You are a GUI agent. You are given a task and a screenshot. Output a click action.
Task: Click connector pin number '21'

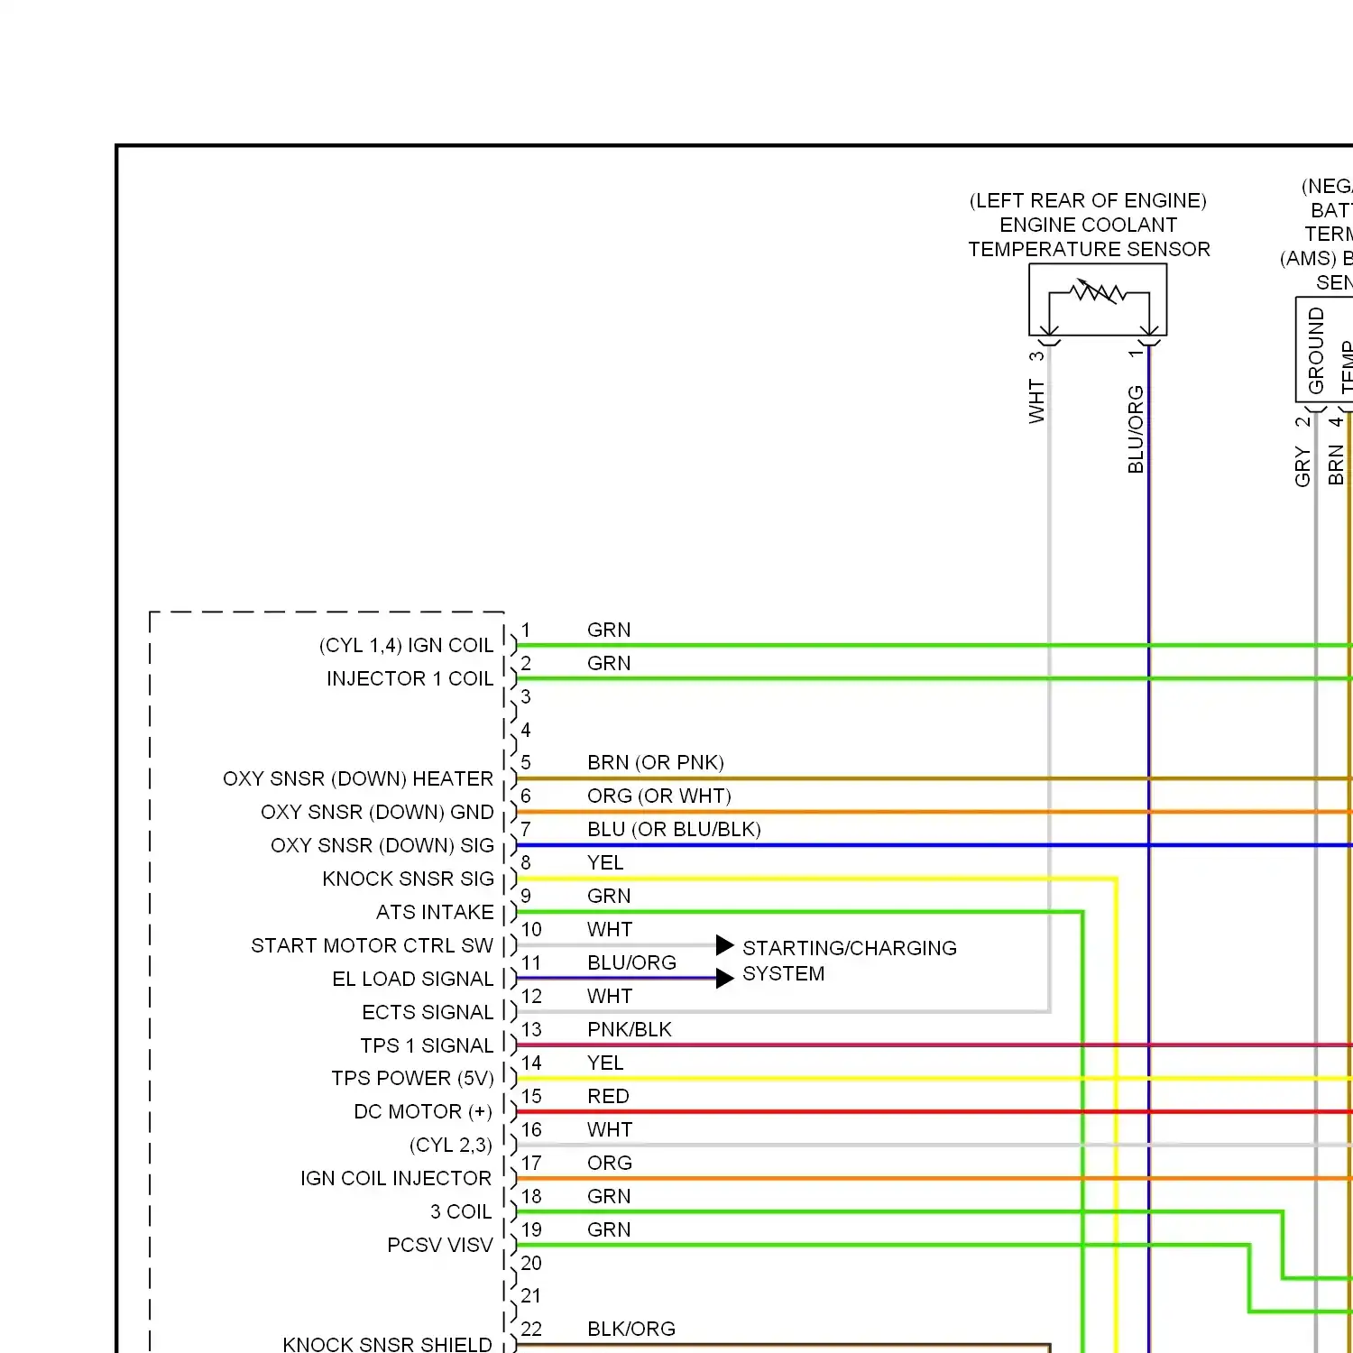[531, 1296]
